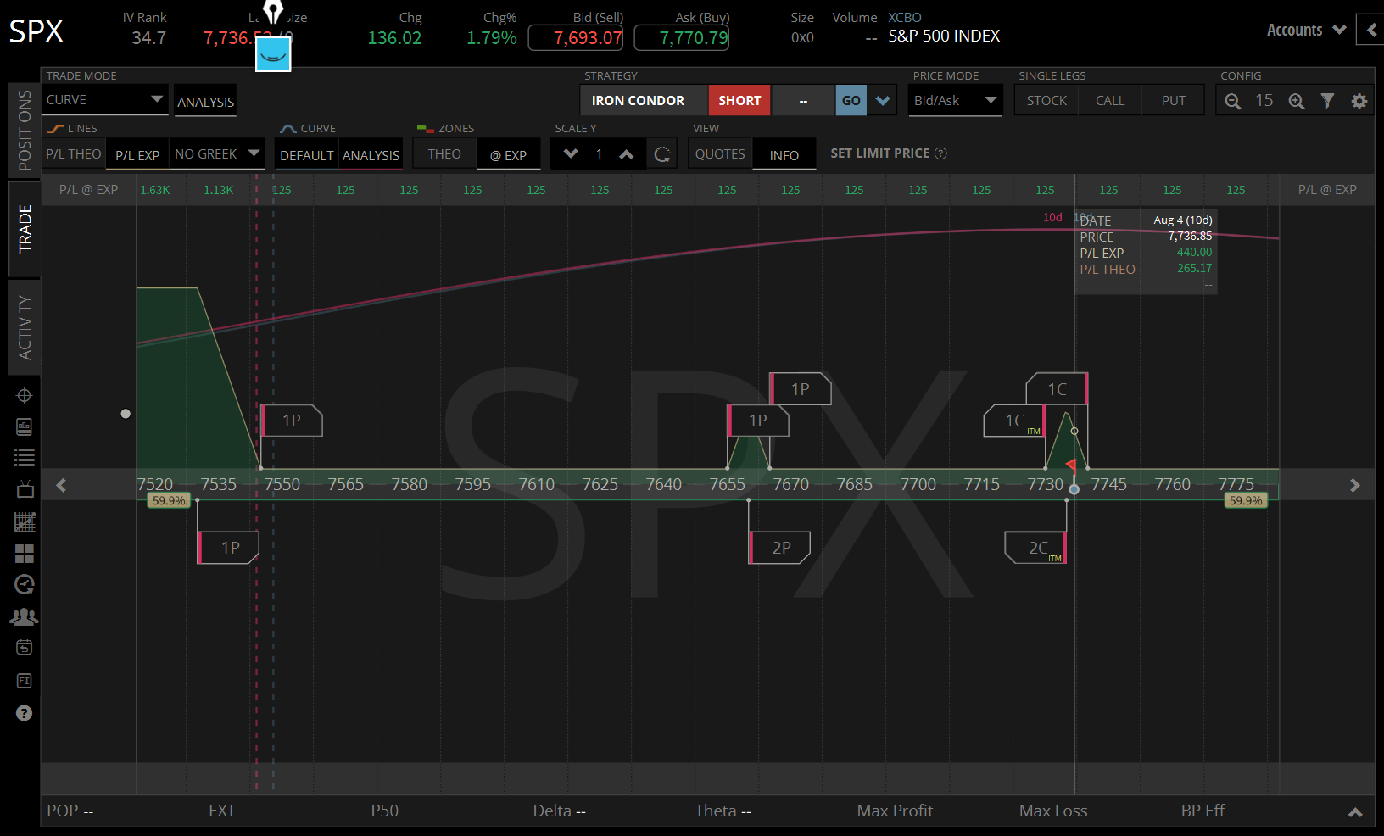This screenshot has height=836, width=1384.
Task: Select the -2P short put leg
Action: coord(779,548)
